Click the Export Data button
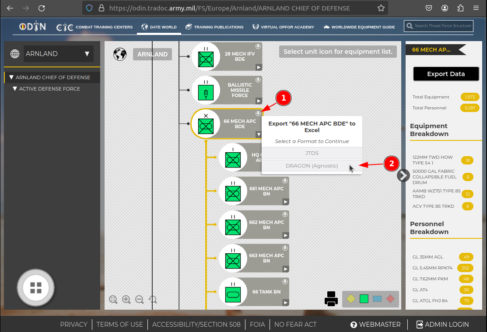This screenshot has width=487, height=332. pos(446,74)
